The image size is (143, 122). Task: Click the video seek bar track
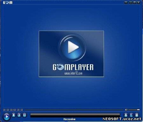coord(74,110)
